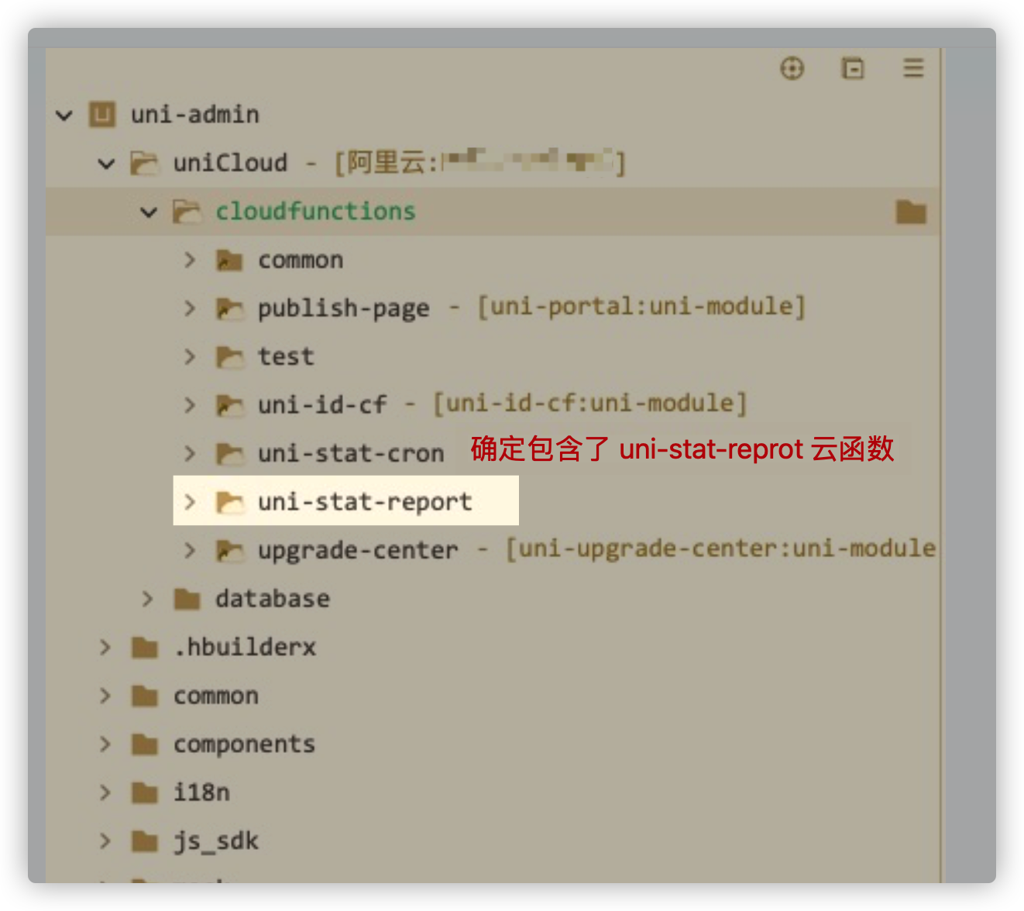Select the i18n label
This screenshot has height=911, width=1024.
pos(201,792)
